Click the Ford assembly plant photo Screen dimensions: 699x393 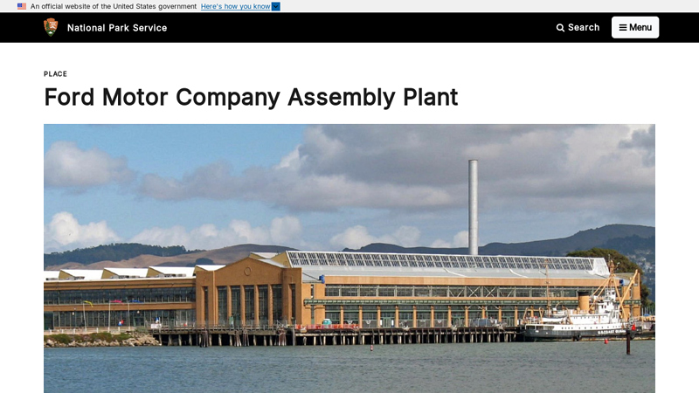(349, 259)
